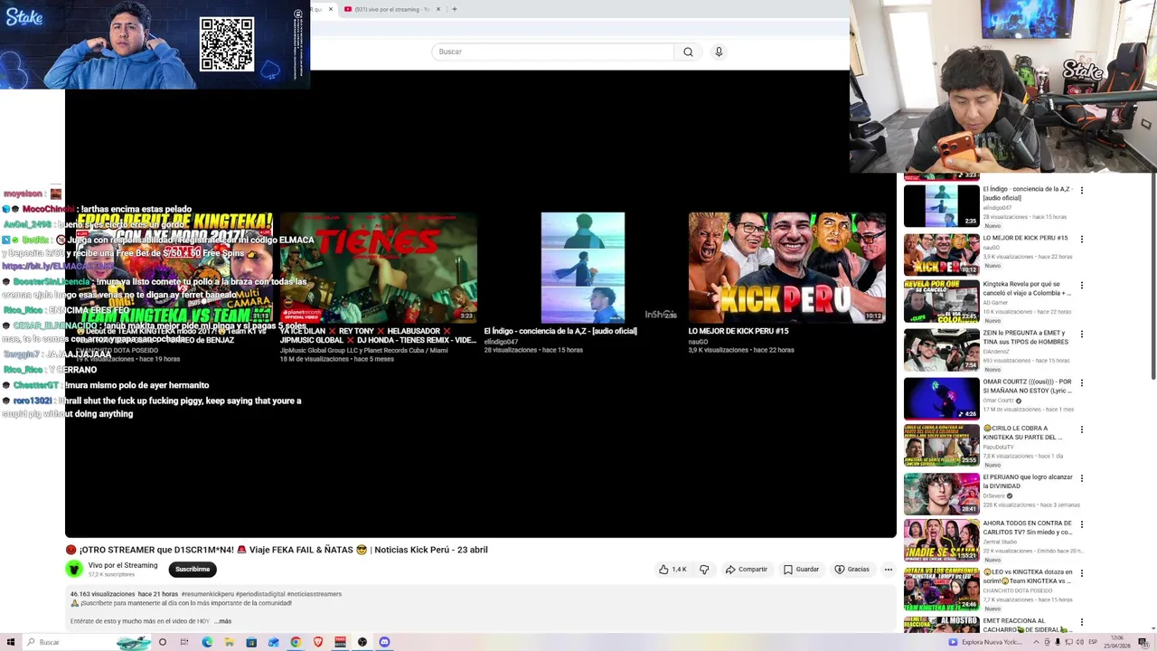Open OBS Studio icon on taskbar
Image resolution: width=1157 pixels, height=651 pixels.
(x=362, y=642)
